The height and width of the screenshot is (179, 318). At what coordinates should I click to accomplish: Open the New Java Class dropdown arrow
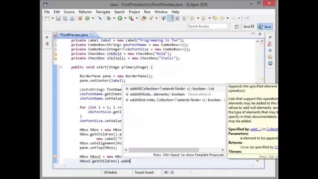click(x=93, y=18)
